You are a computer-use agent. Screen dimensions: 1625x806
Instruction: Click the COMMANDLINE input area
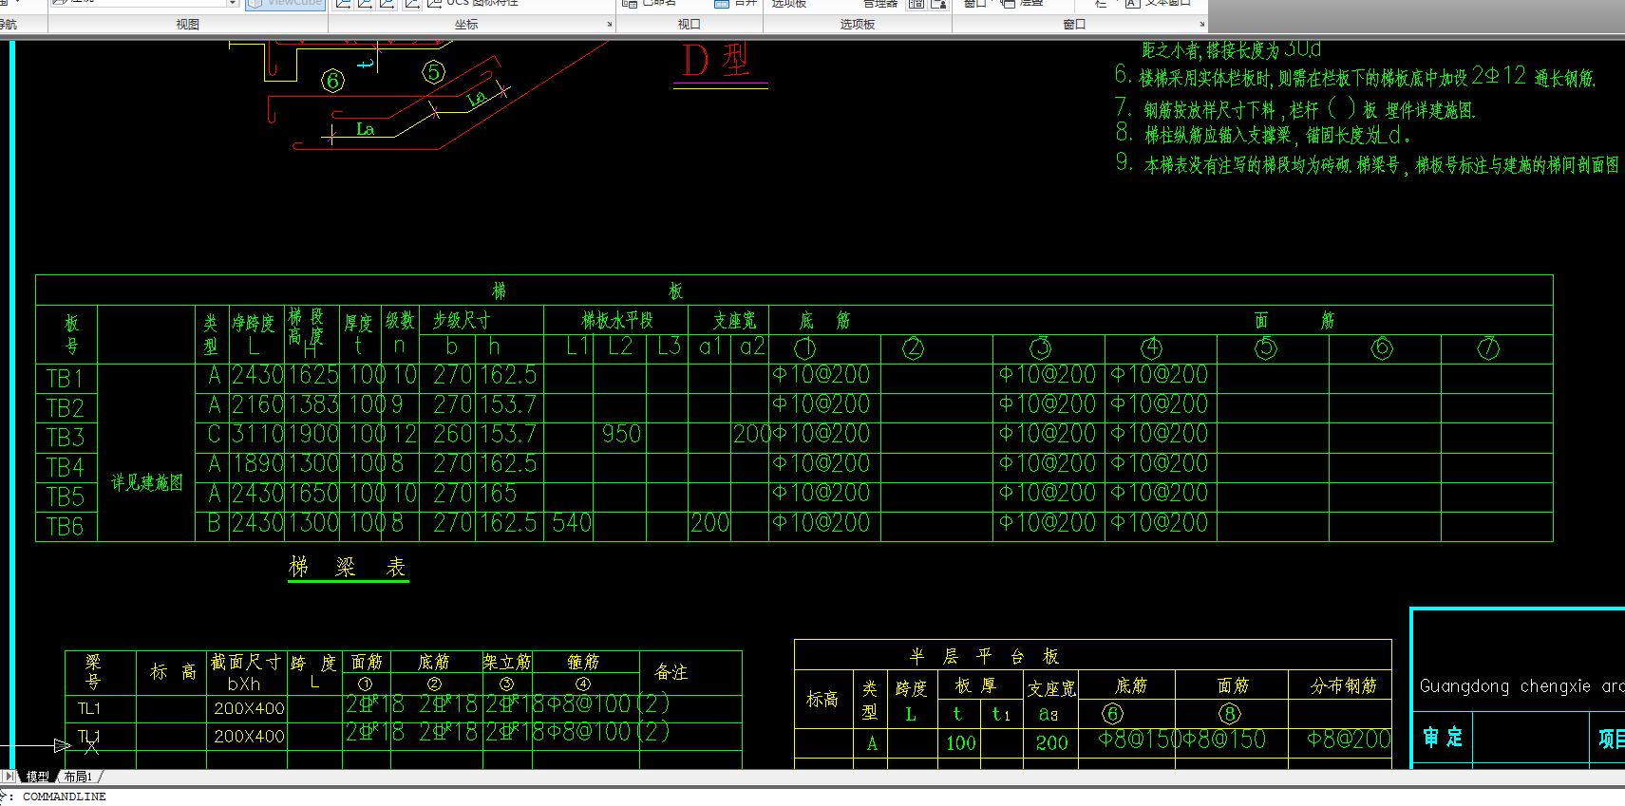tap(65, 797)
